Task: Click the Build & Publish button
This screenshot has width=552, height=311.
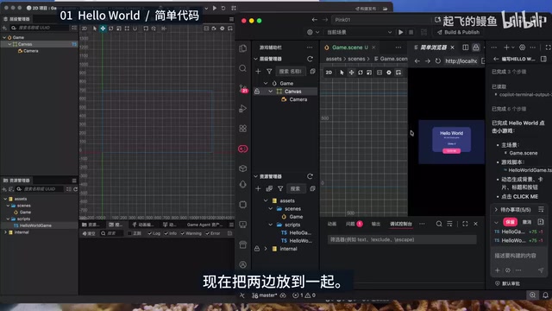Action: (x=458, y=32)
